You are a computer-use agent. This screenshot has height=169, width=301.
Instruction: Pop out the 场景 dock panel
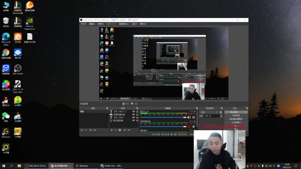point(107,108)
